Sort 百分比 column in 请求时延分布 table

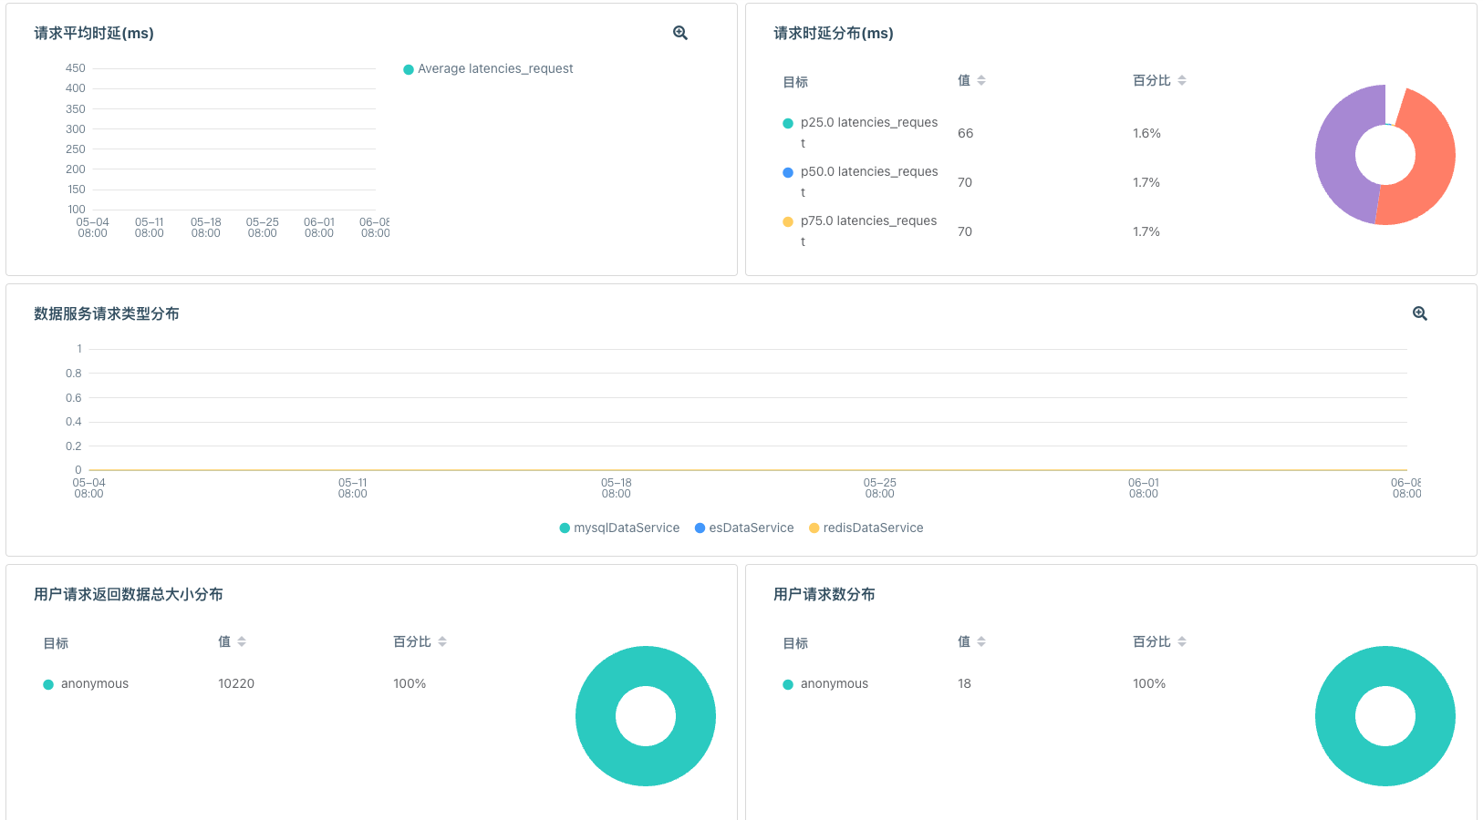(x=1182, y=80)
